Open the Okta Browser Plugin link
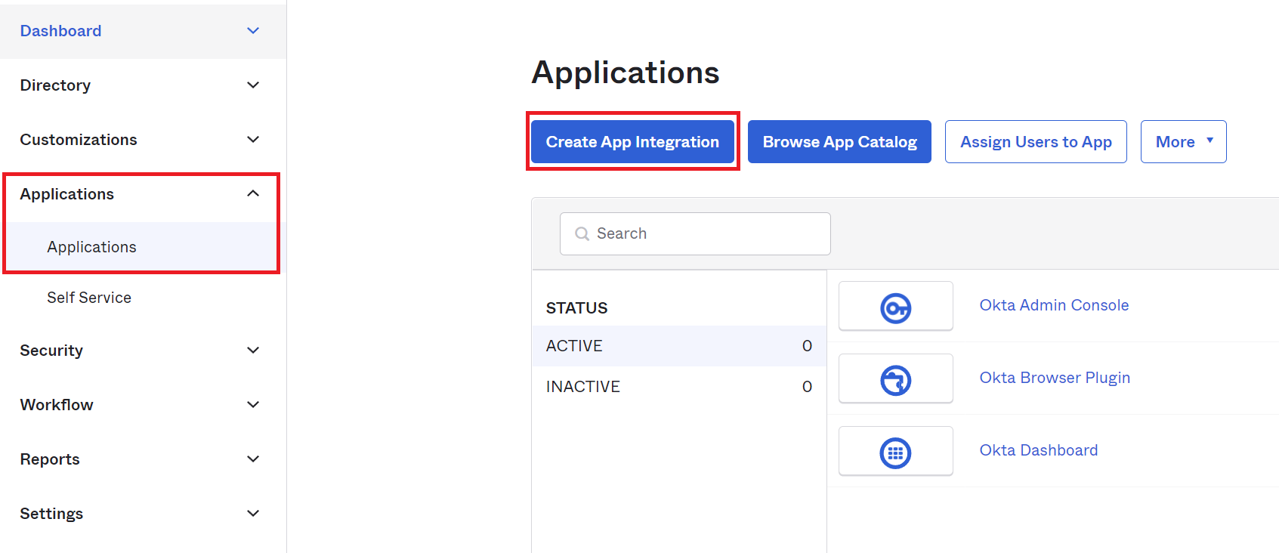The width and height of the screenshot is (1279, 553). [1055, 378]
